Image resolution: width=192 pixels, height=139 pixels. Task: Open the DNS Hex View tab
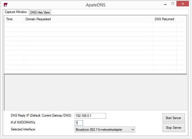40,12
